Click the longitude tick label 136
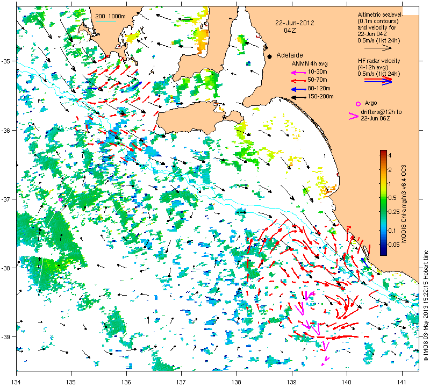Screen dimensions: 430x387 [126, 382]
